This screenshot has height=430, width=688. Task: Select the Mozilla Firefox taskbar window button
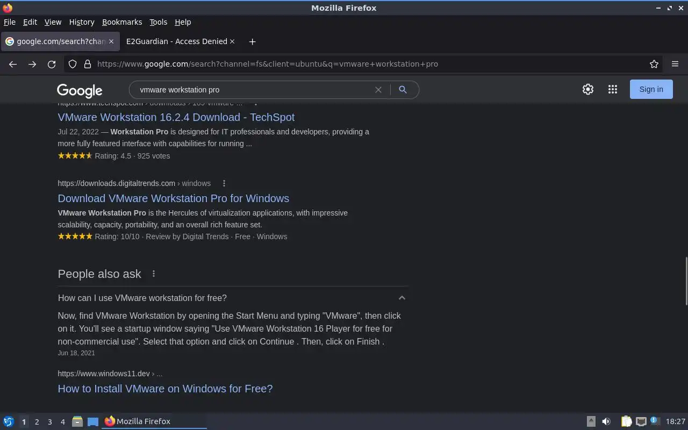click(x=154, y=421)
